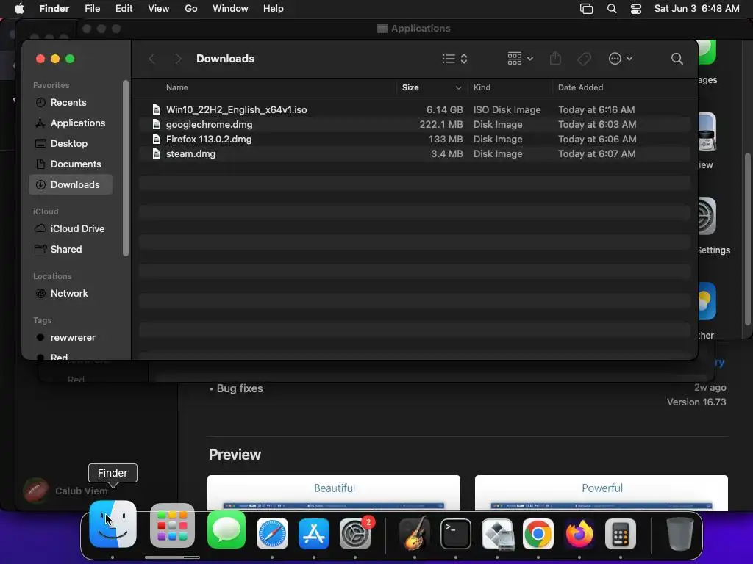Image resolution: width=753 pixels, height=564 pixels.
Task: Select iCloud Drive in the sidebar
Action: 71,229
